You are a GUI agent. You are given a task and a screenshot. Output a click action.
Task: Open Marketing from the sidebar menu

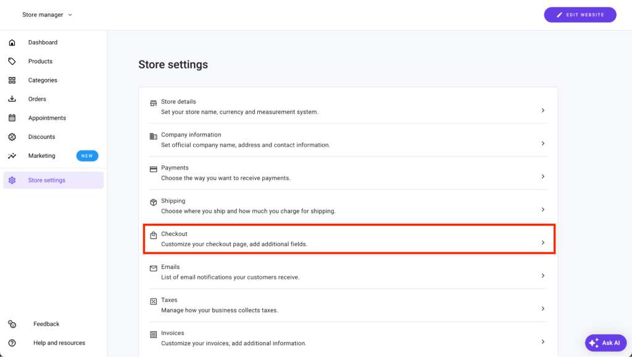tap(42, 156)
